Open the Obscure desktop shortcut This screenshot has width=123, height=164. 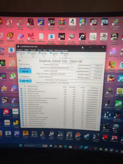tap(10, 23)
